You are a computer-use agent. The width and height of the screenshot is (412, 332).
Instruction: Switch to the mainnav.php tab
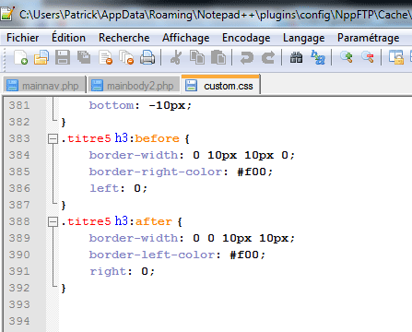coord(44,86)
